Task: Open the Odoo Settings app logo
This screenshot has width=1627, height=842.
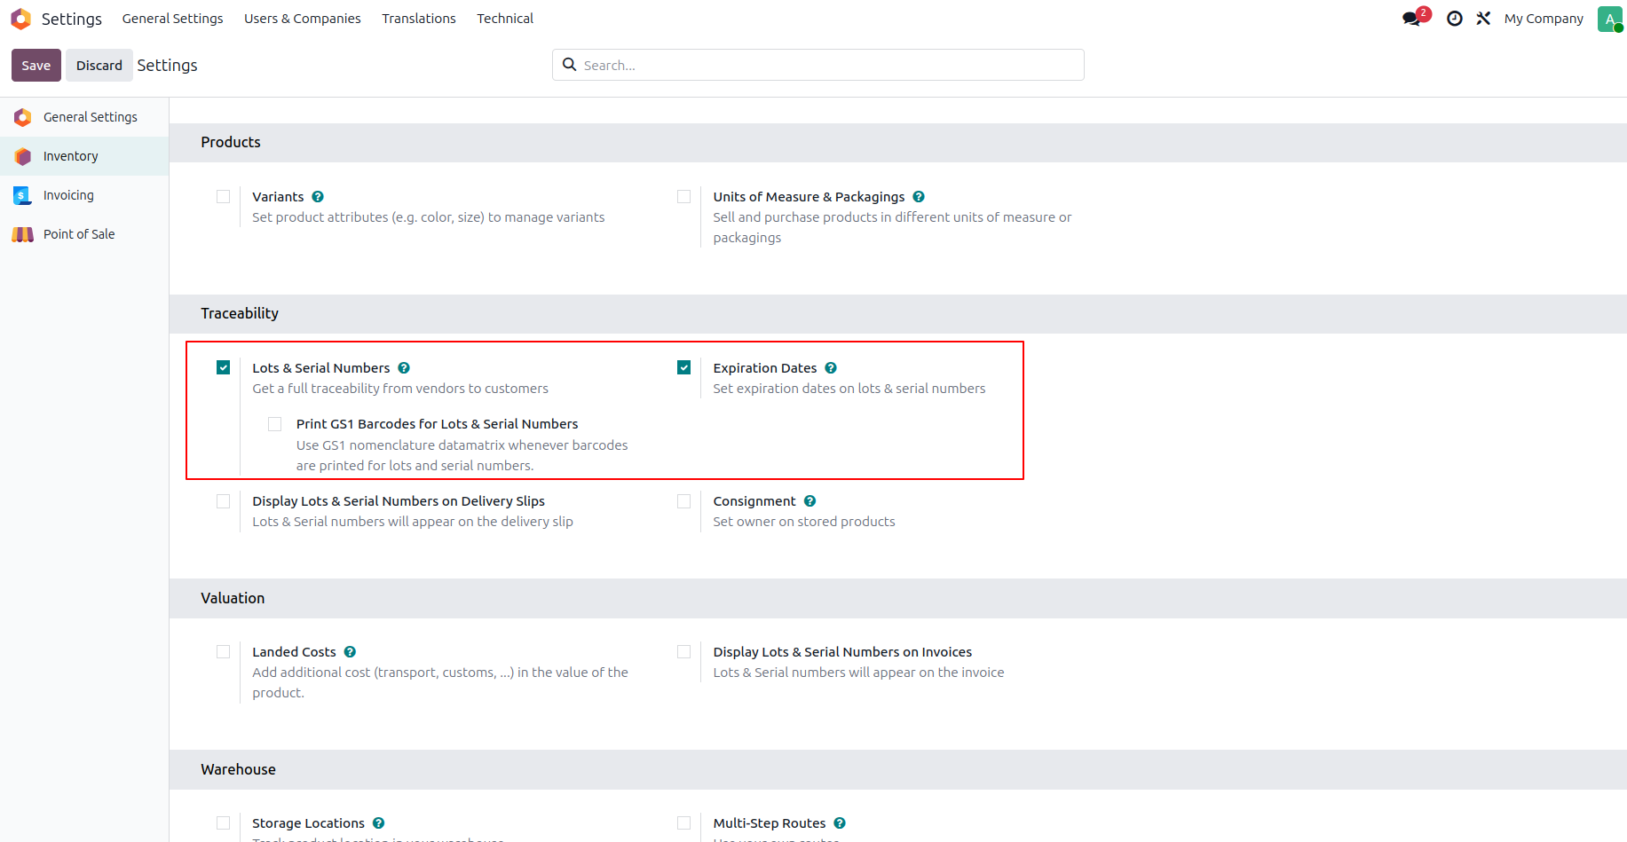Action: point(21,19)
